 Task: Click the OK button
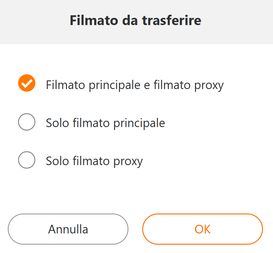(x=203, y=229)
